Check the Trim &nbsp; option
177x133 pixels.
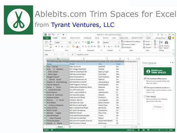coord(145,97)
